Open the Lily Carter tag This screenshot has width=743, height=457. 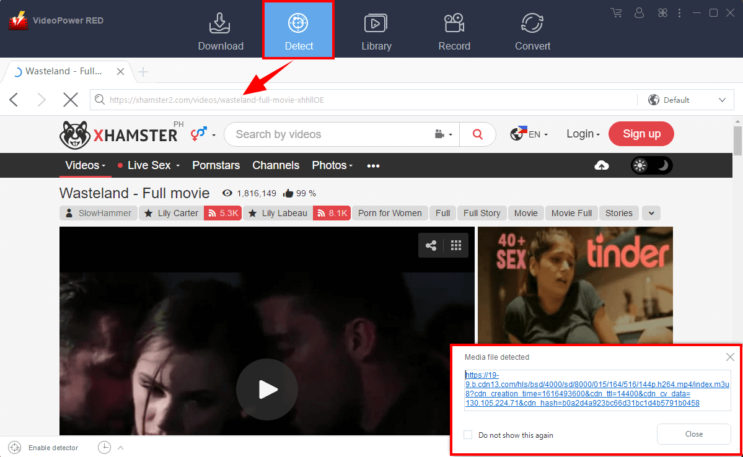point(172,213)
